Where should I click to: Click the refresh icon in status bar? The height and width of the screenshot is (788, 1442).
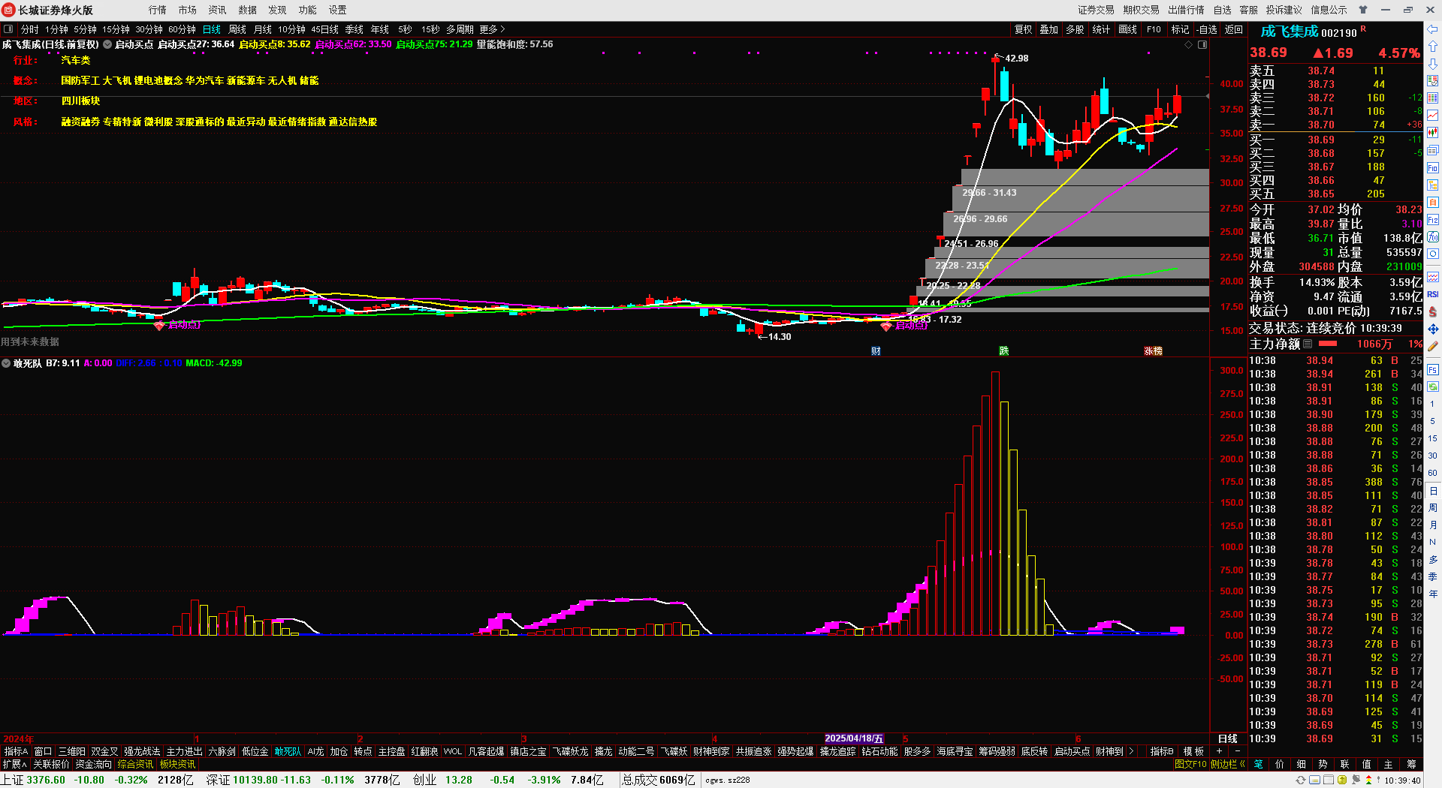(x=1301, y=780)
